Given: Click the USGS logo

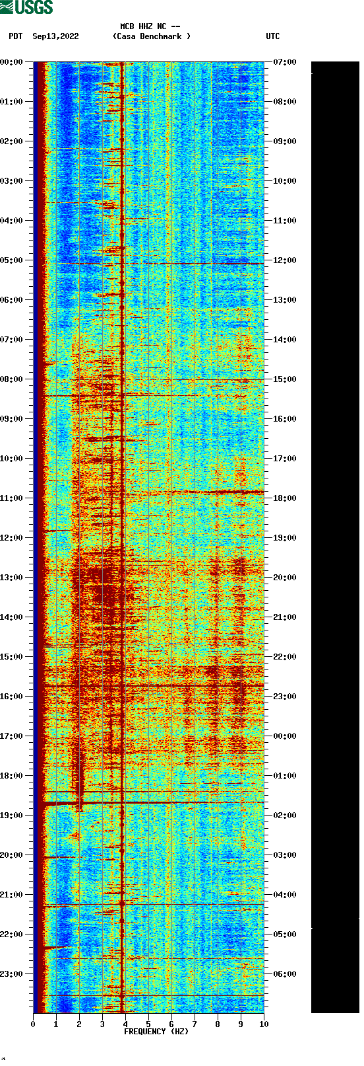Looking at the screenshot, I should point(26,7).
